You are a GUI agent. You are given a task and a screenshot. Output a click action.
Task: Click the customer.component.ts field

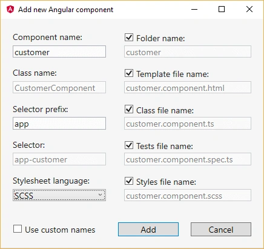pyautogui.click(x=188, y=123)
